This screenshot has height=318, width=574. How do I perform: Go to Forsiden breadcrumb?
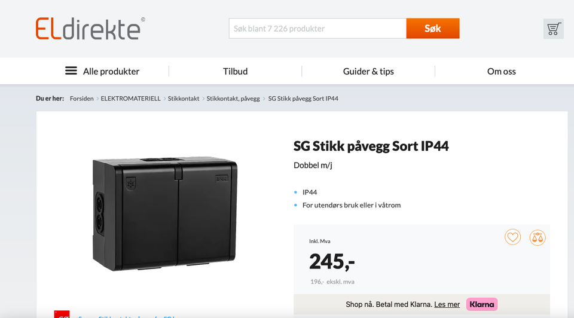coord(82,99)
